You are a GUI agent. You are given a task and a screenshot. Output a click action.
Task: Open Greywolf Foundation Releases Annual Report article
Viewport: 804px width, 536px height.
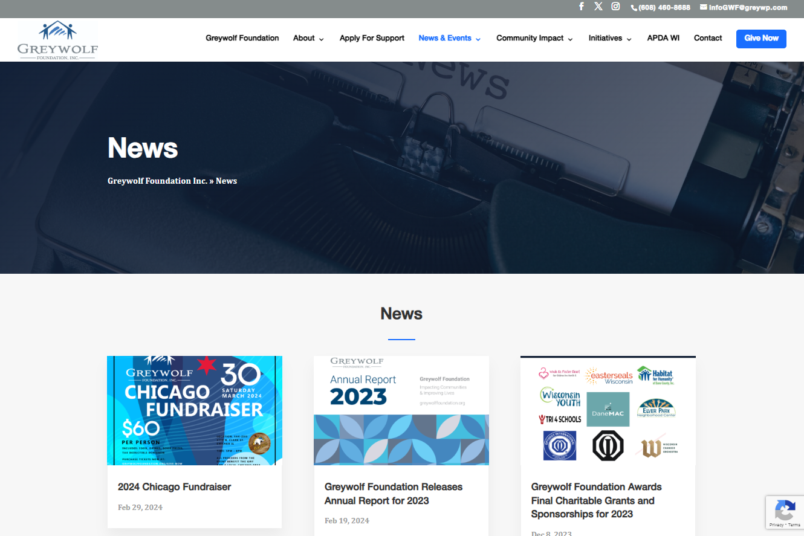pos(394,494)
